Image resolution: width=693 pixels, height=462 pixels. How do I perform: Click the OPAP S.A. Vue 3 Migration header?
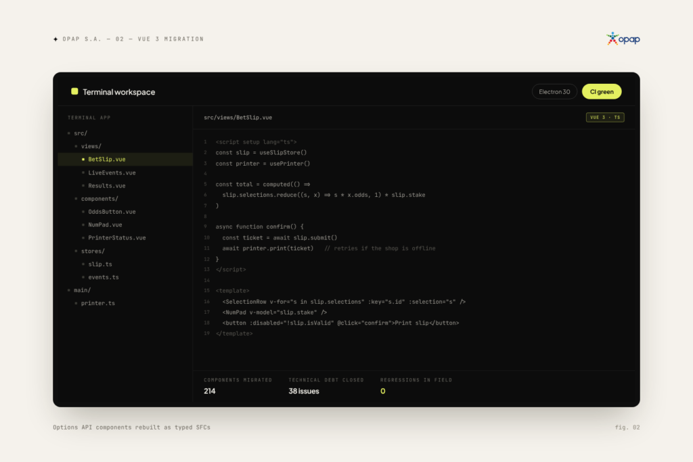133,39
